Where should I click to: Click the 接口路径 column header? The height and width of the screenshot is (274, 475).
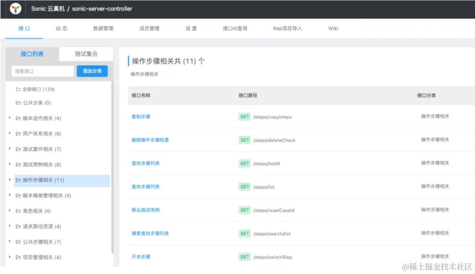pyautogui.click(x=248, y=96)
